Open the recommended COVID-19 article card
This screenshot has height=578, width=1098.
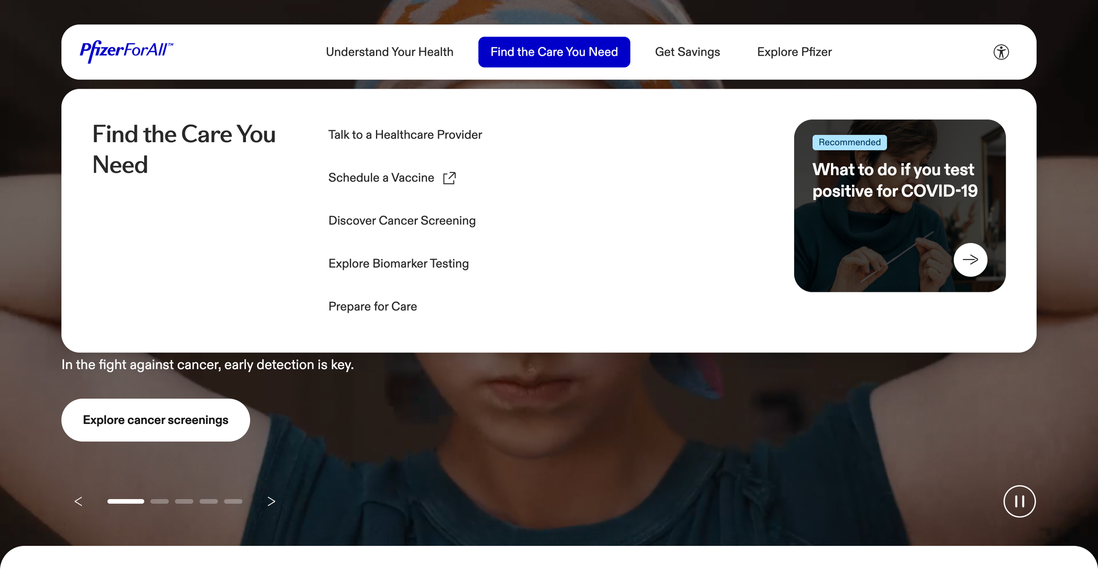tap(899, 205)
